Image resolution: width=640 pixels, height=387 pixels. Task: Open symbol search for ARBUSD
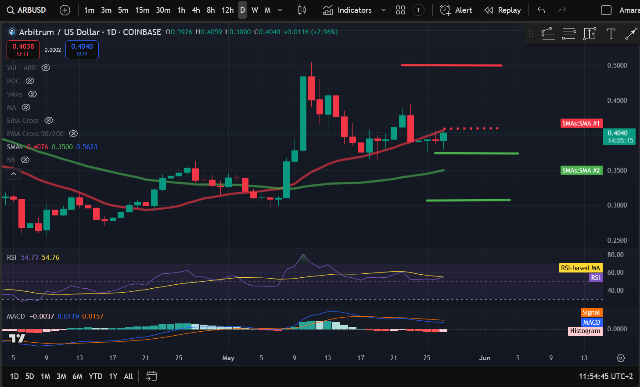(x=26, y=10)
